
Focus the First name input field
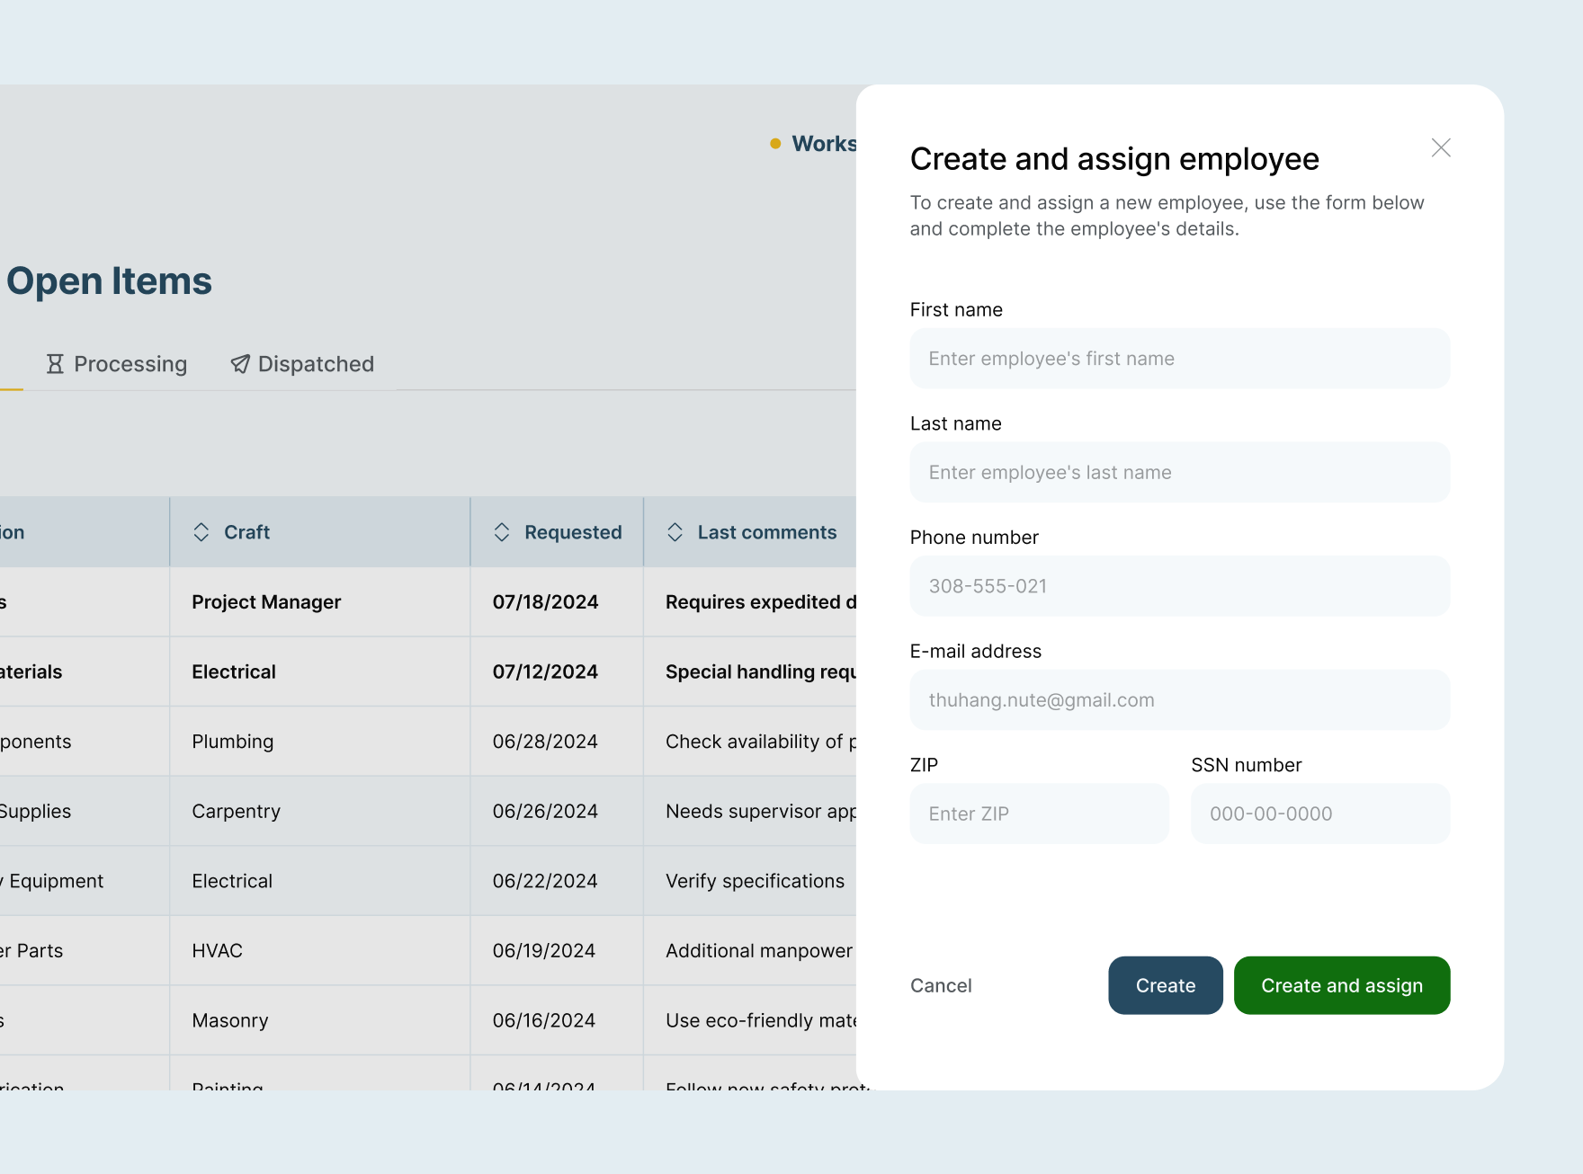[x=1179, y=359]
